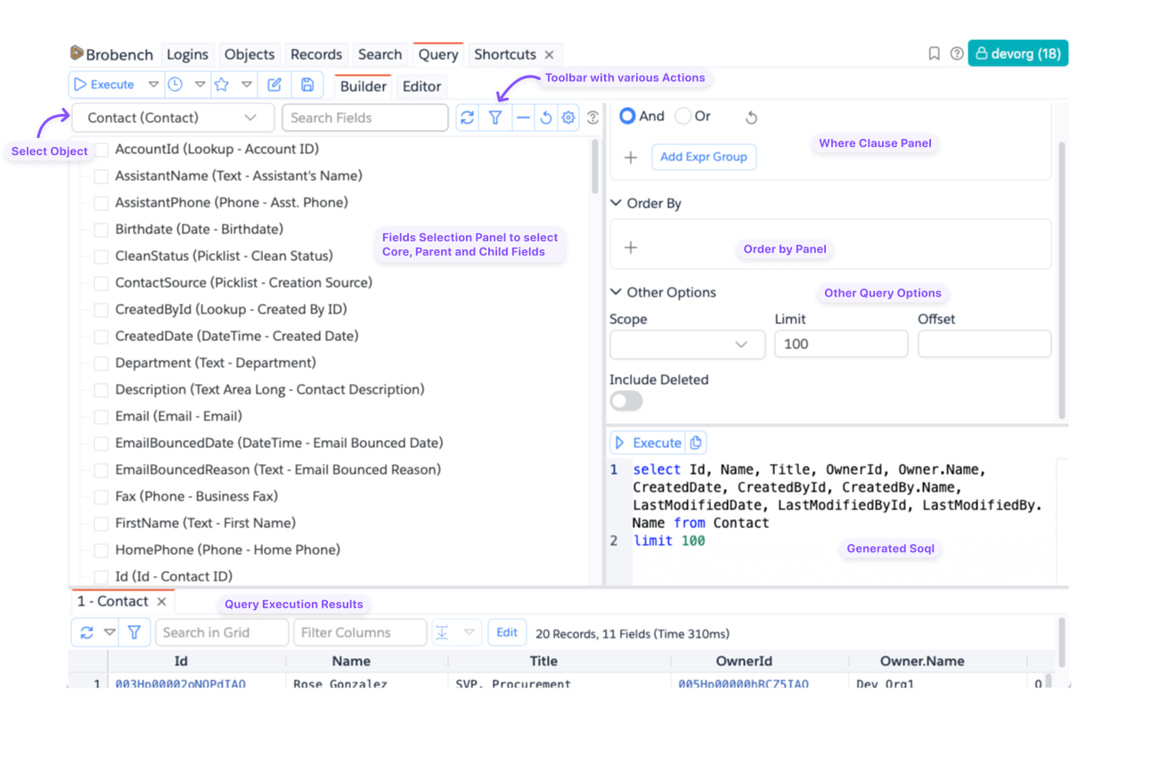Click the Edit button in results toolbar
The height and width of the screenshot is (781, 1168).
[x=507, y=632]
